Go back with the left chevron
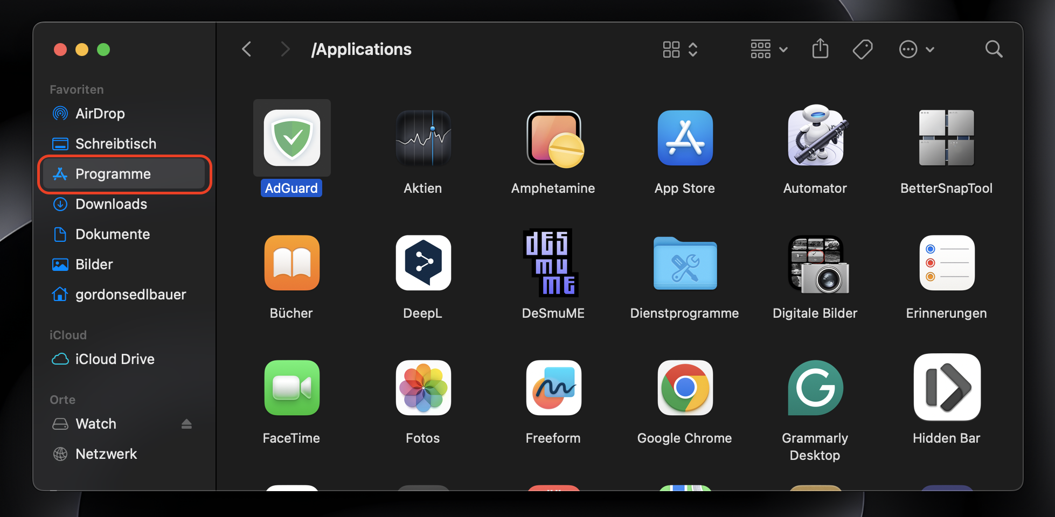Image resolution: width=1055 pixels, height=517 pixels. (247, 50)
